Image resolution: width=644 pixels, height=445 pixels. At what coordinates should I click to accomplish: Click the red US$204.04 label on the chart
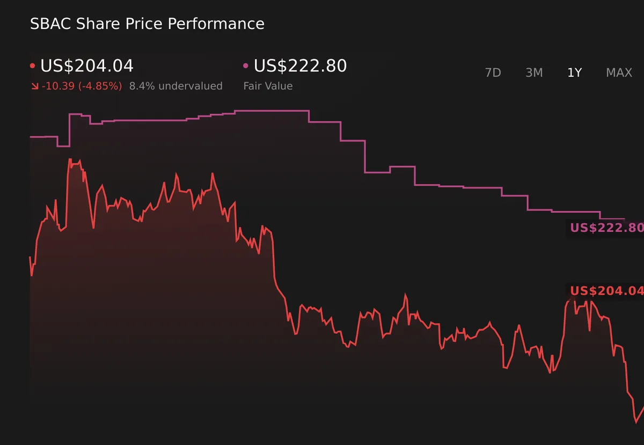click(606, 291)
